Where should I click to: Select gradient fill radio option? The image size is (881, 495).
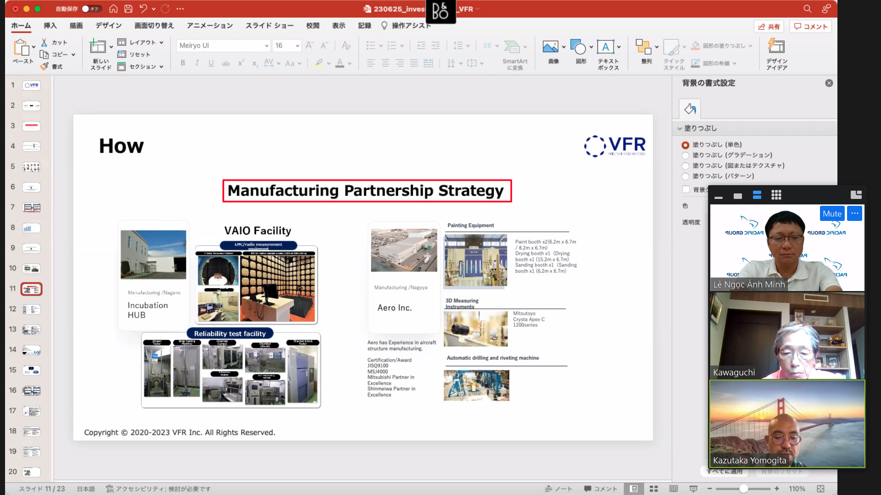click(686, 155)
